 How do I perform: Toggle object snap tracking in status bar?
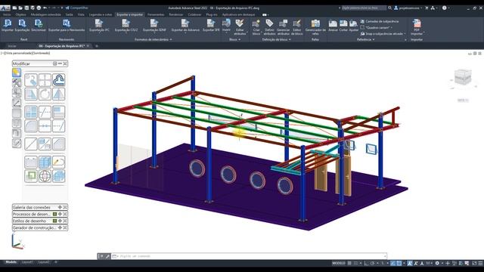392,263
